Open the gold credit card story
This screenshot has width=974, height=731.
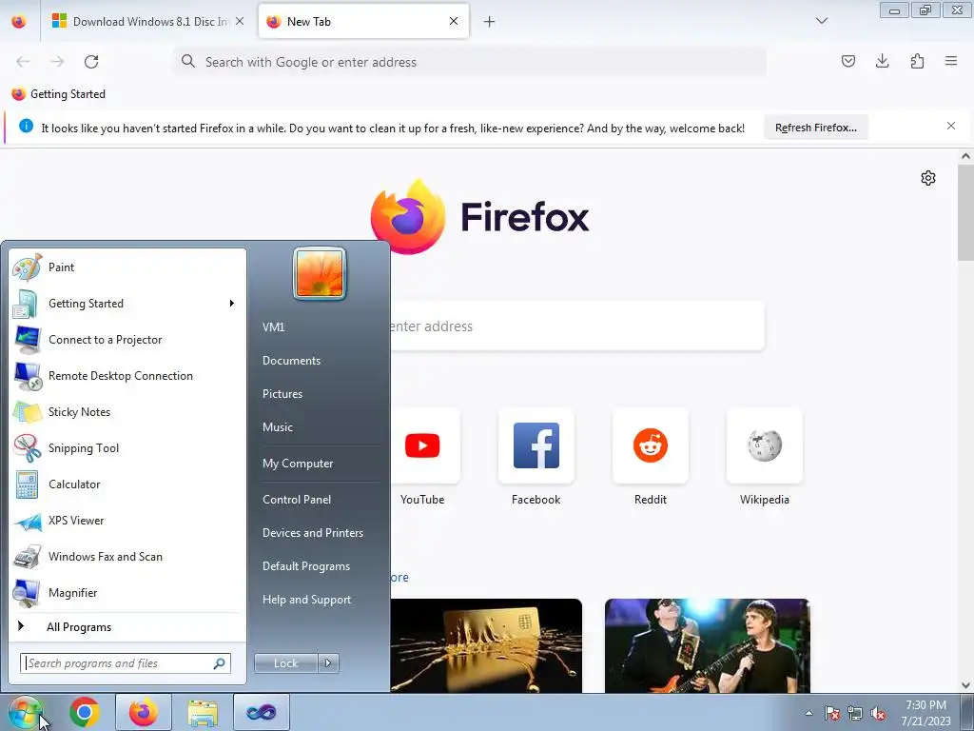point(486,646)
